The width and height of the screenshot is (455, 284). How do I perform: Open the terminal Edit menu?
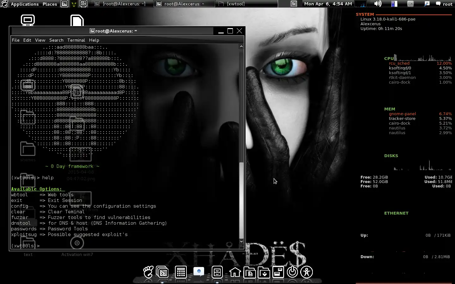pos(27,40)
